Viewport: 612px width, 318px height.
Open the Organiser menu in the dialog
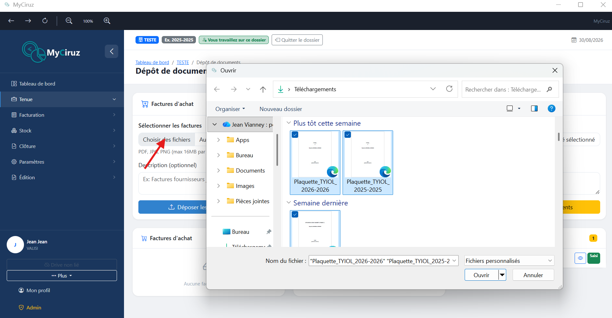tap(230, 109)
